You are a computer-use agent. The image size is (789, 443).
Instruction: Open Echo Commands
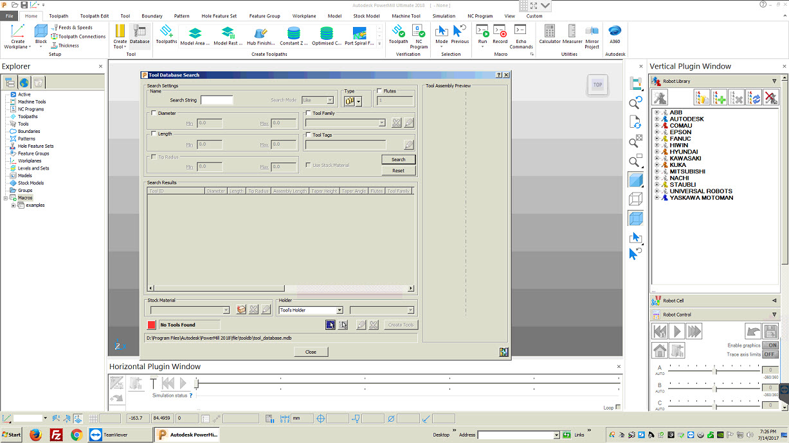point(521,36)
